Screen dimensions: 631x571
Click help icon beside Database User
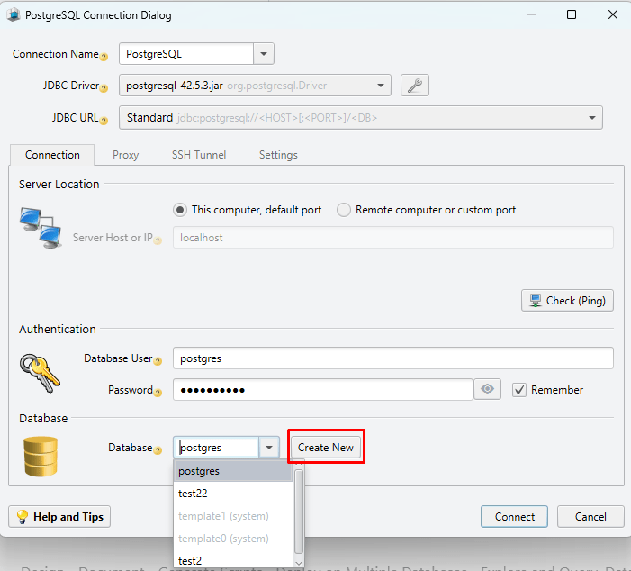(158, 362)
